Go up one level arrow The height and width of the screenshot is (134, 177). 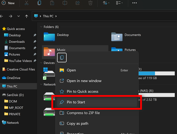[x=27, y=16]
